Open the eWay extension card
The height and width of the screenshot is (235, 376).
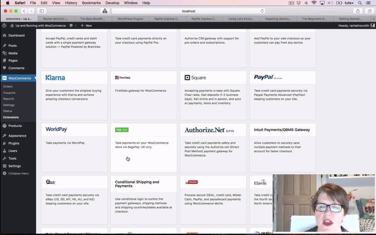pyautogui.click(x=74, y=200)
